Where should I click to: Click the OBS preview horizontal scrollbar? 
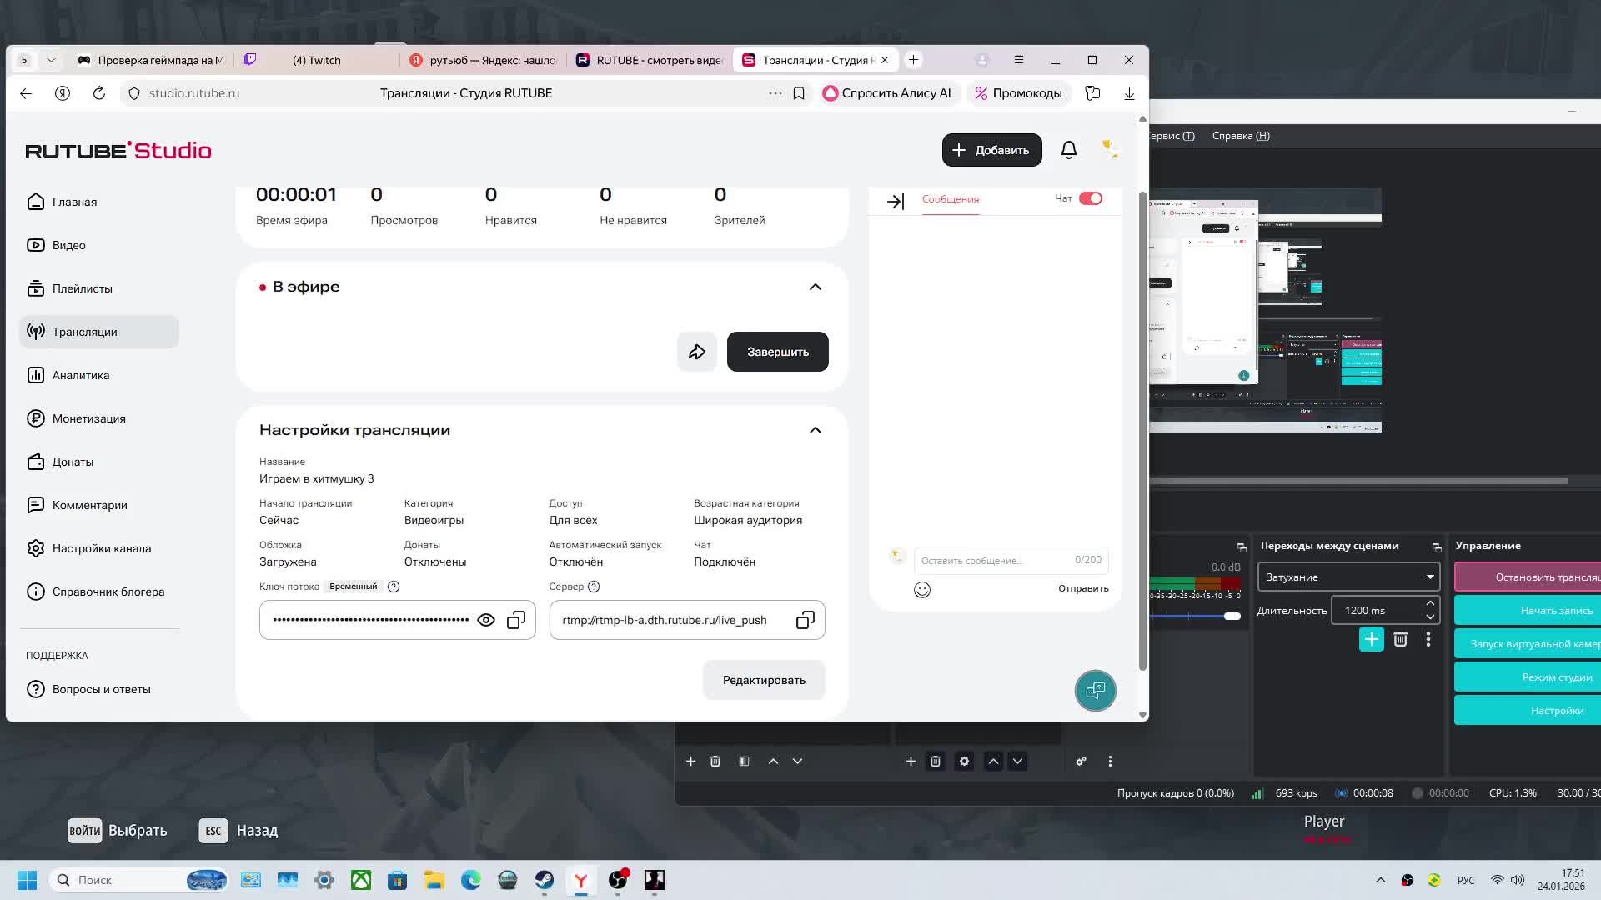click(1358, 481)
